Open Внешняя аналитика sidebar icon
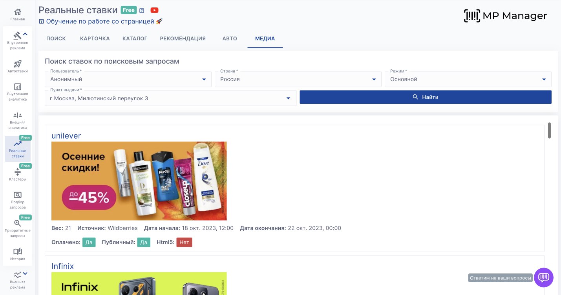The width and height of the screenshot is (561, 295). [x=18, y=115]
